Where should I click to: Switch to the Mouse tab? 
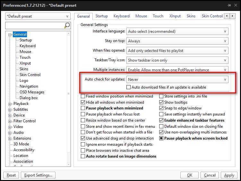[x=141, y=16]
